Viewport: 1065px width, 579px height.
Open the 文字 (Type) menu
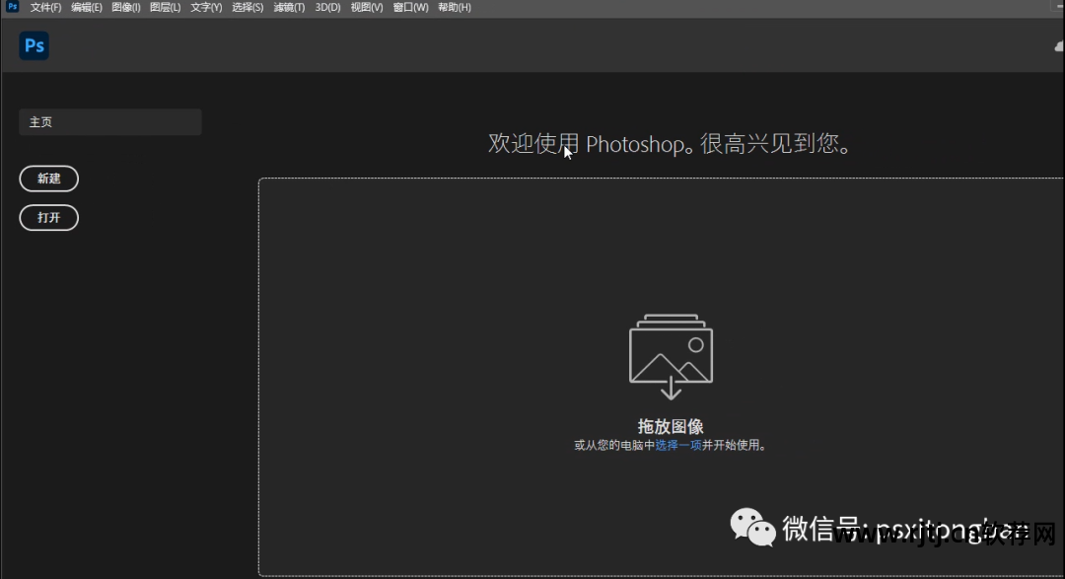pyautogui.click(x=204, y=7)
